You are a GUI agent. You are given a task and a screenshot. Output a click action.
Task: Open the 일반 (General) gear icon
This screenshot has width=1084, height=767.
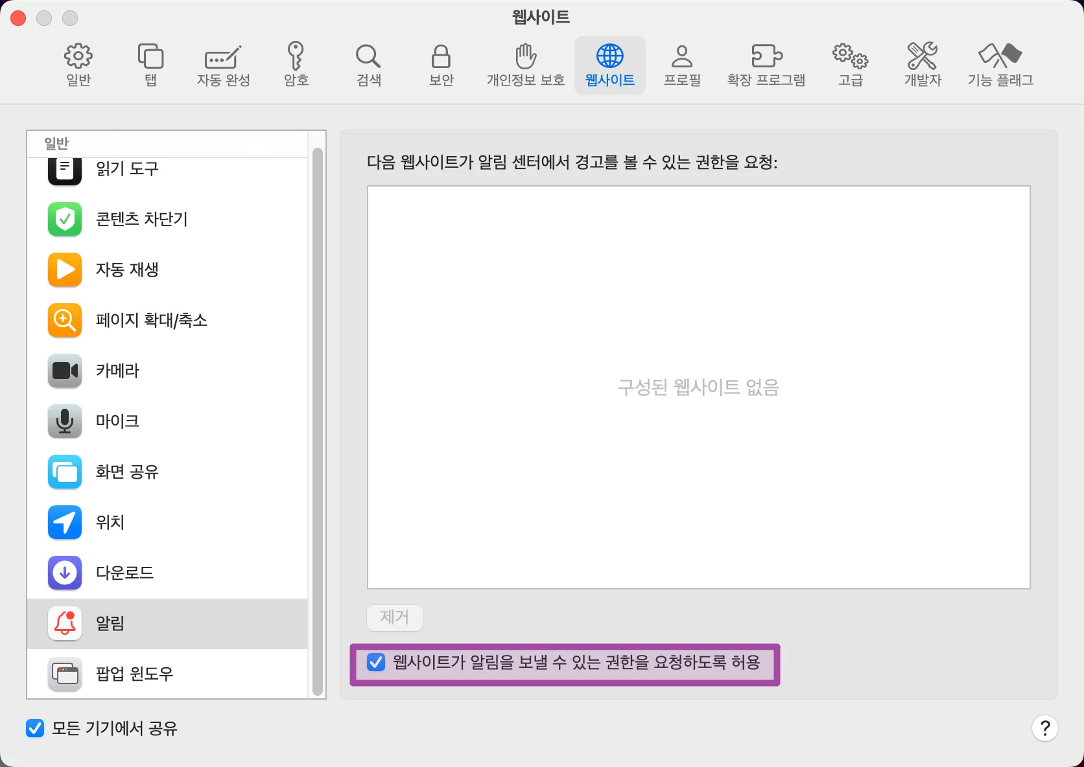pyautogui.click(x=78, y=56)
